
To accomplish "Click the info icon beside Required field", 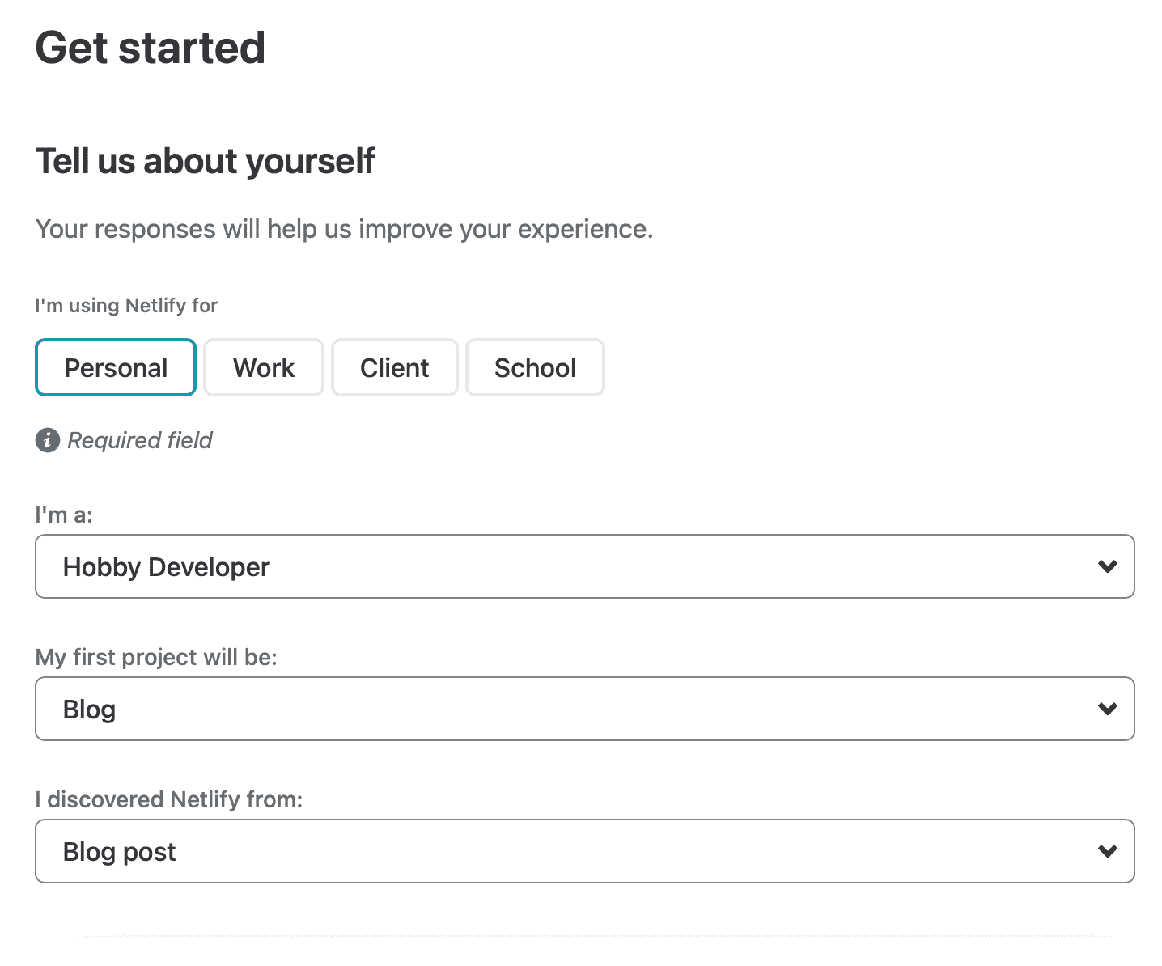I will click(48, 440).
